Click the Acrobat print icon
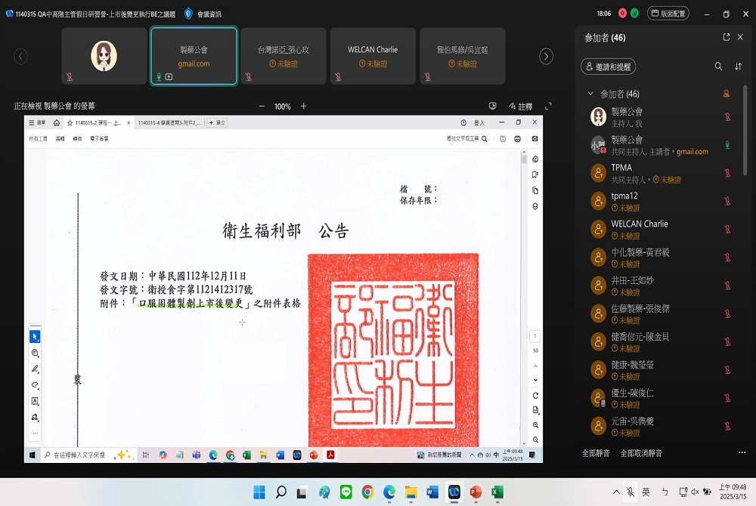Viewport: 756px width, 506px height. point(517,139)
